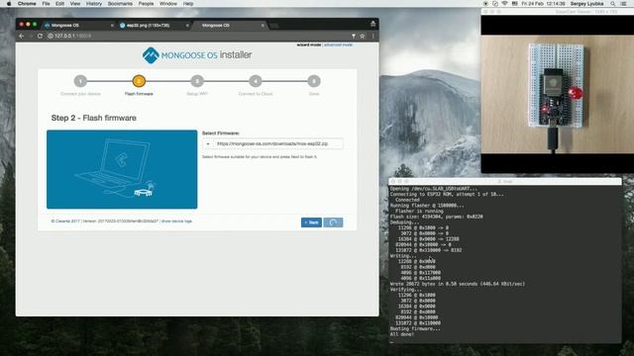Open a new Chrome tab
The width and height of the screenshot is (634, 356).
coord(274,26)
